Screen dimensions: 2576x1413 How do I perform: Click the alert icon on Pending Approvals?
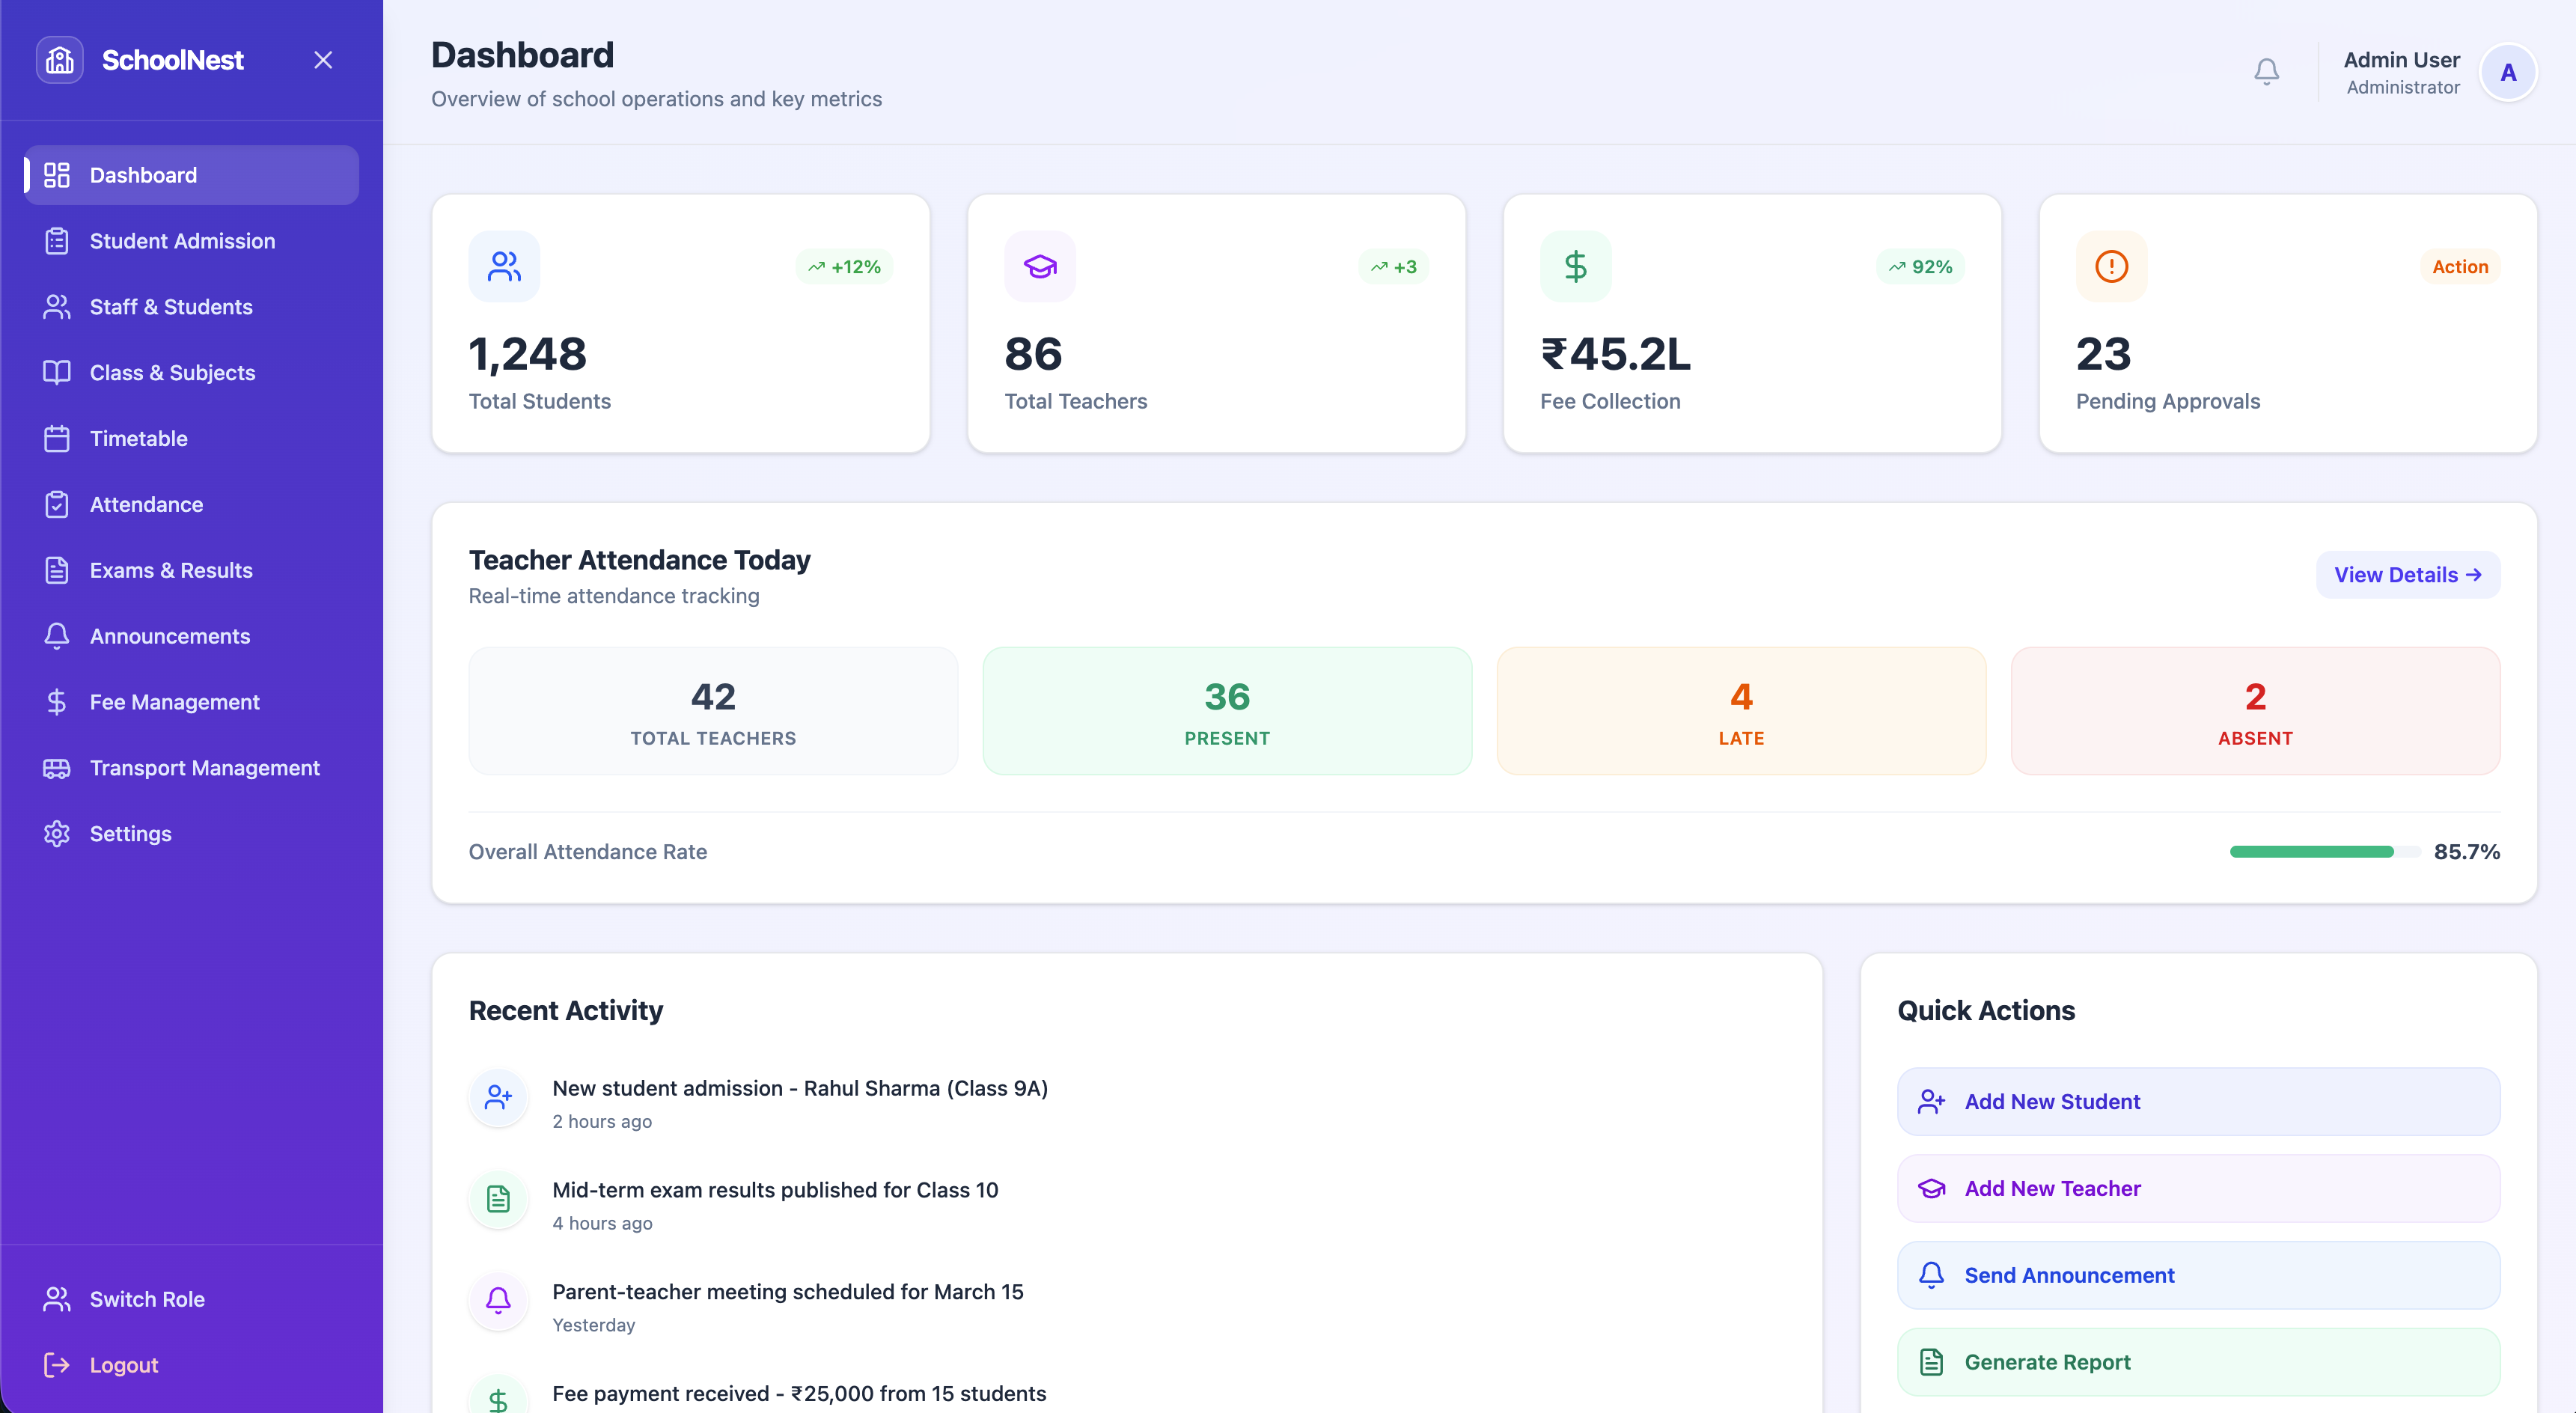[x=2111, y=266]
